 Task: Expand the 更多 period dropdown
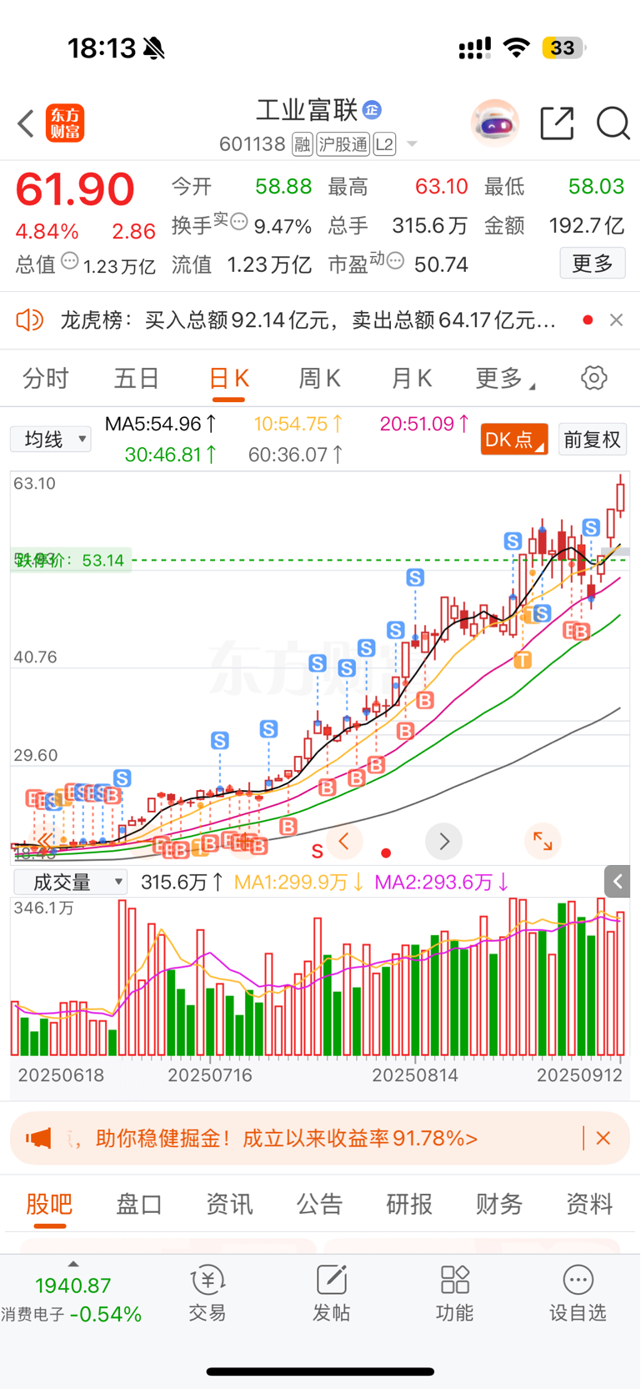coord(504,379)
